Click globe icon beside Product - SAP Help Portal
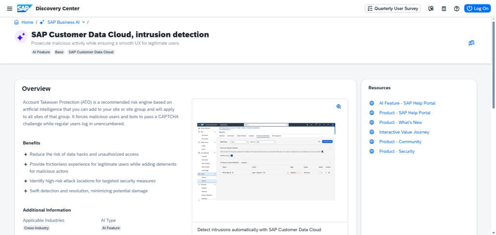The height and width of the screenshot is (235, 496). point(372,112)
